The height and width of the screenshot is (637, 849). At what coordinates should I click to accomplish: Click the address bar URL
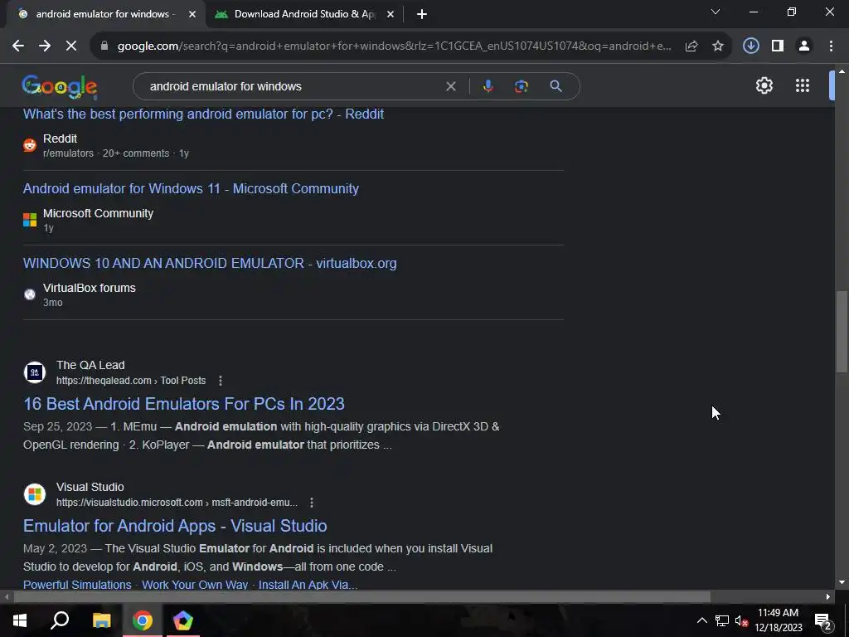click(394, 46)
